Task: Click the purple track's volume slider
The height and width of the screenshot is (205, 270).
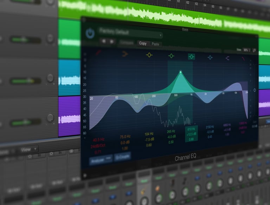Action: pyautogui.click(x=25, y=122)
